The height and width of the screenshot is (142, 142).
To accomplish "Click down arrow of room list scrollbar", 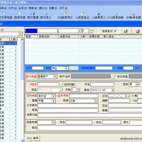I will click(x=22, y=141).
